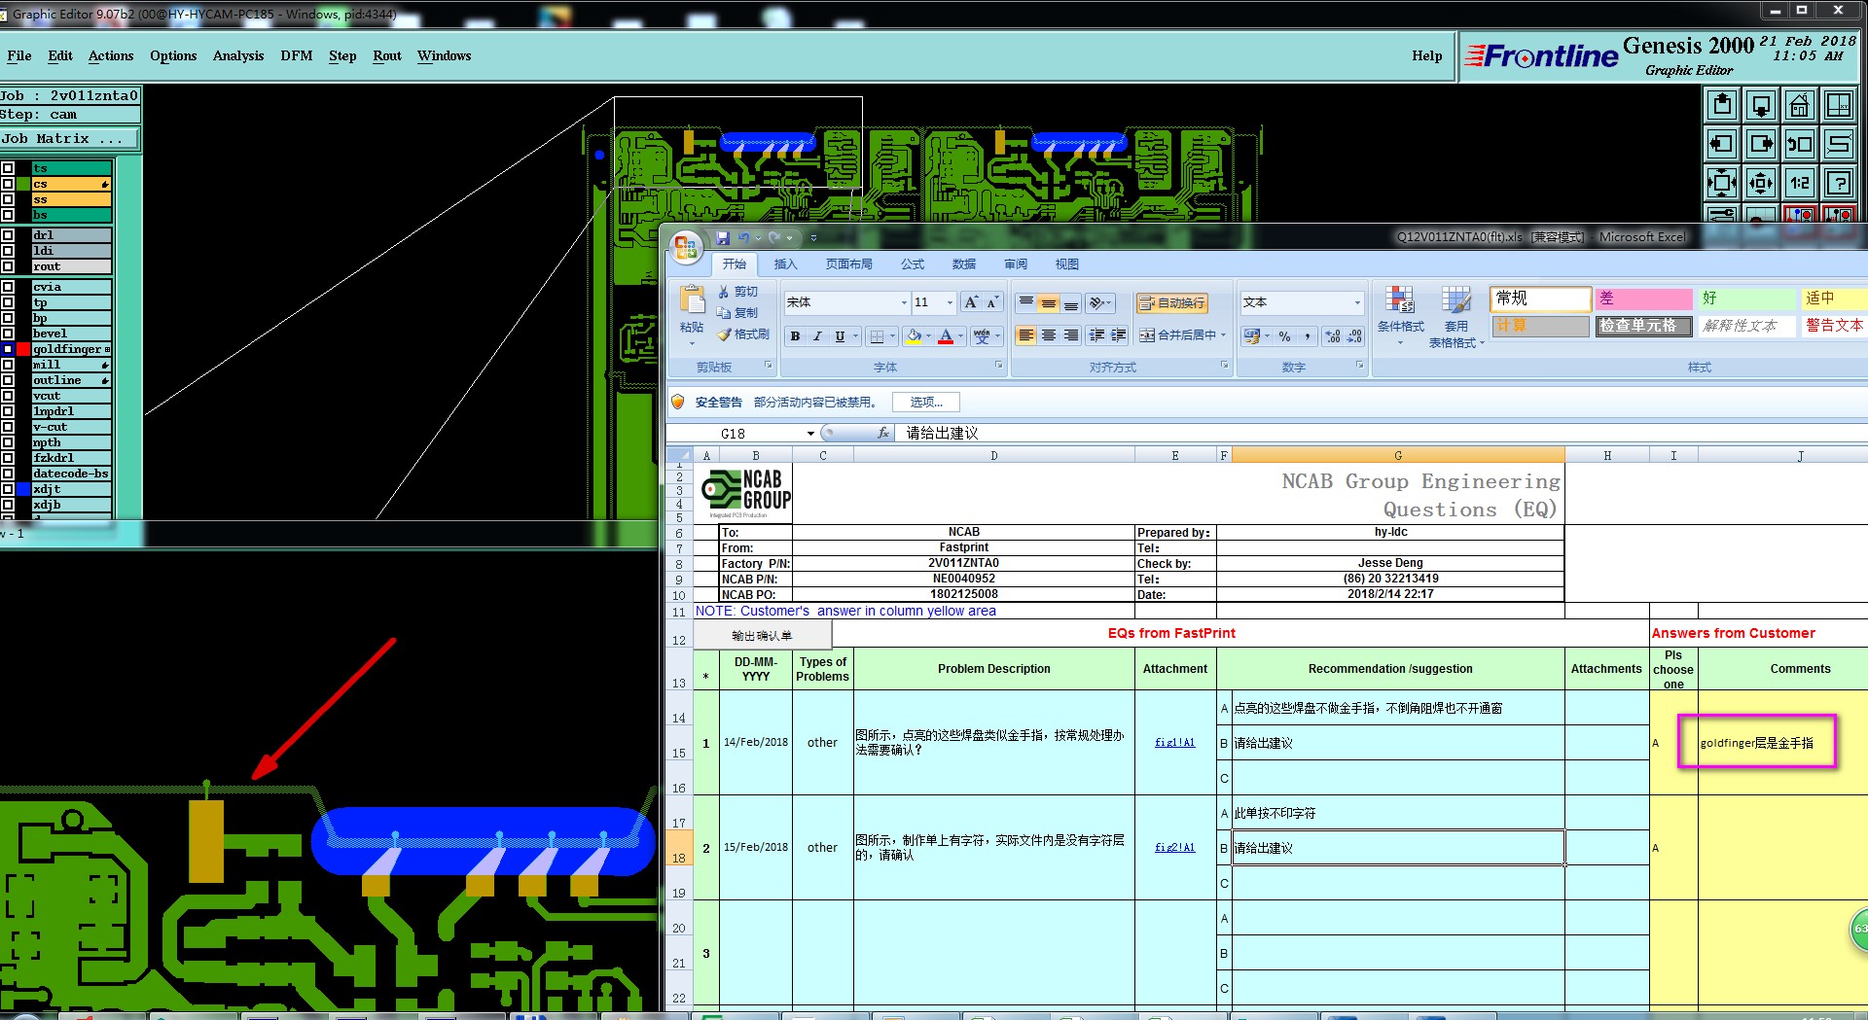Viewport: 1868px width, 1020px height.
Task: Click the pan right icon in Genesis
Action: [x=1760, y=144]
